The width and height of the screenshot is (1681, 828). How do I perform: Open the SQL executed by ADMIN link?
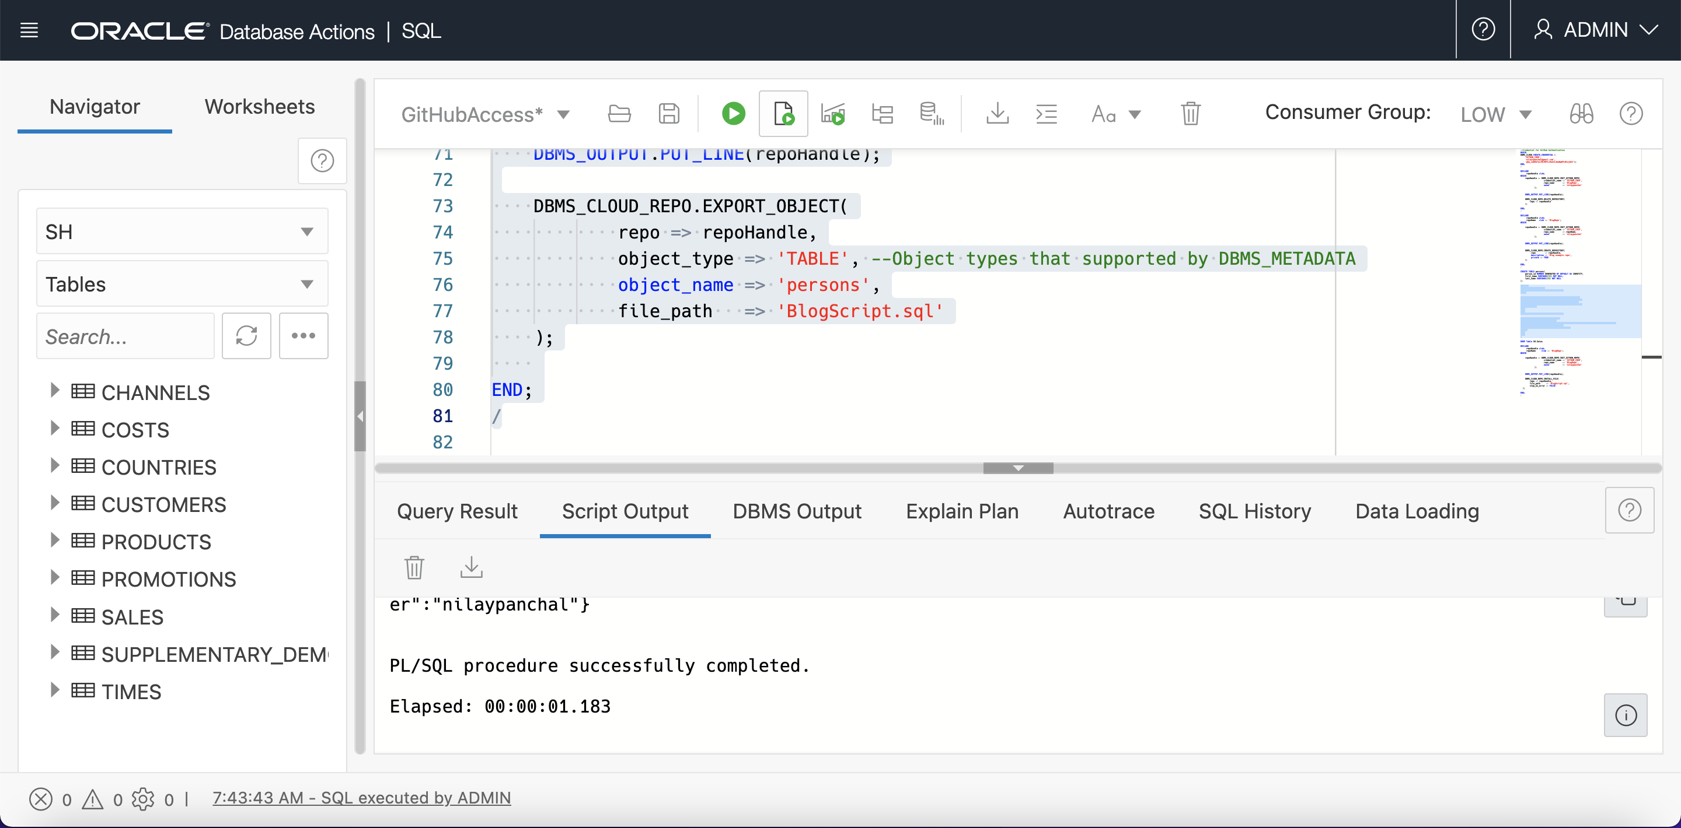coord(361,798)
